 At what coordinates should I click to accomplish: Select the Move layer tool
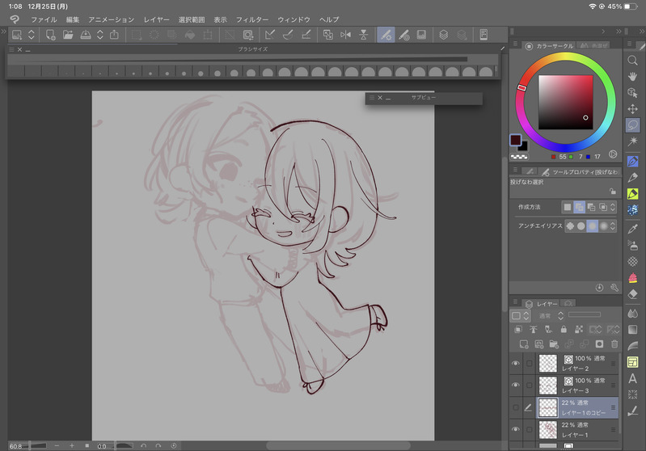pyautogui.click(x=632, y=109)
